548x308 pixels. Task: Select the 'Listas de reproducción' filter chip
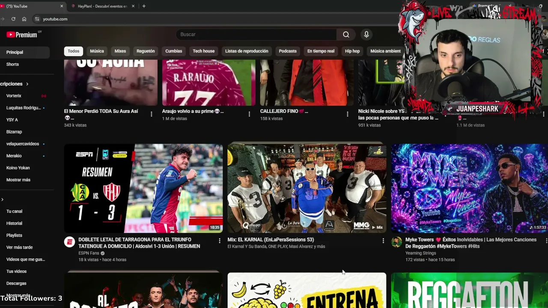pos(247,51)
